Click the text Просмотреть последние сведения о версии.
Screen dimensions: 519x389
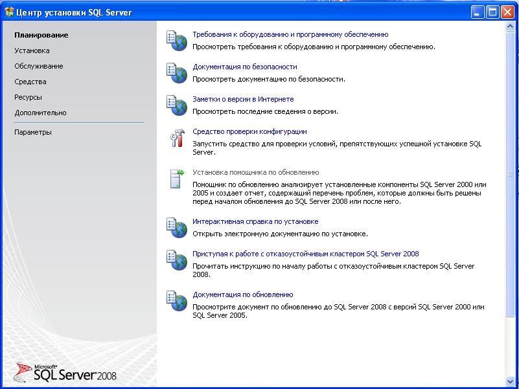click(x=265, y=112)
